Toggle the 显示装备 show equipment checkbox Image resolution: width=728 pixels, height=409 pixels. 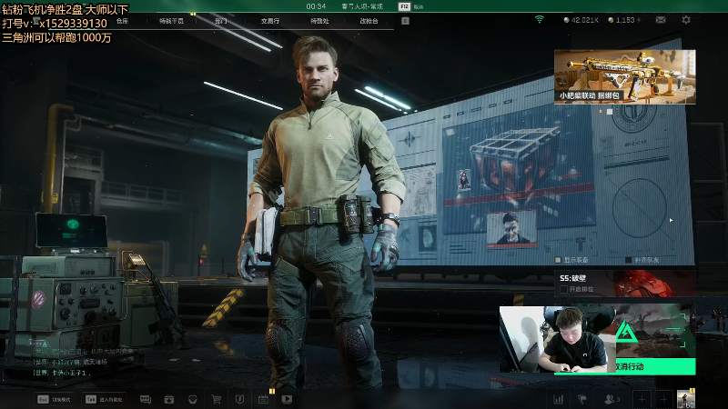coord(559,260)
